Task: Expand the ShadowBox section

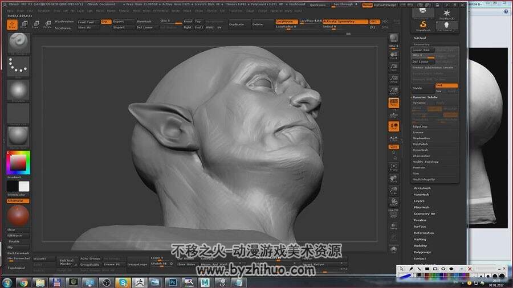Action: click(421, 138)
